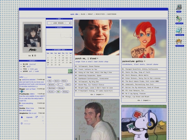Image resolution: width=187 pixels, height=140 pixels.
Task: Open BLOG in the top navigation
Action: [x=83, y=14]
